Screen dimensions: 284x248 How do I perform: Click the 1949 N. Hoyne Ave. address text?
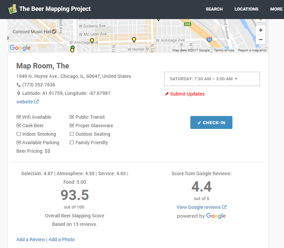74,76
